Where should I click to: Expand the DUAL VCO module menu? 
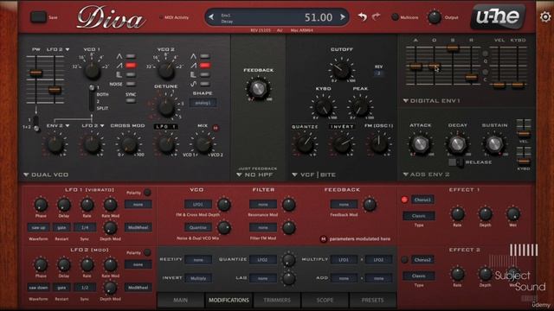pos(46,175)
